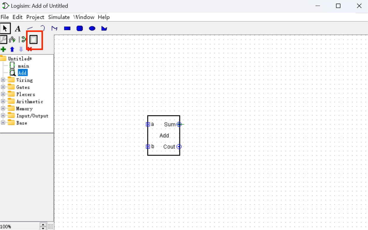Select the main circuit in tree

coord(23,66)
